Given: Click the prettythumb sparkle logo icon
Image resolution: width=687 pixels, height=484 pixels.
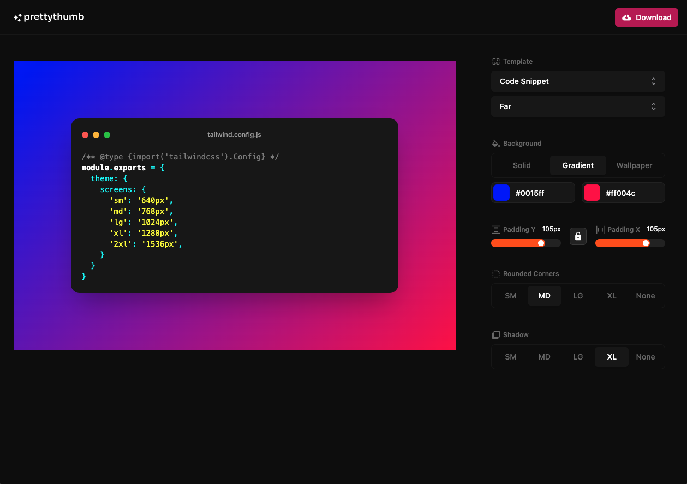Looking at the screenshot, I should (x=17, y=17).
